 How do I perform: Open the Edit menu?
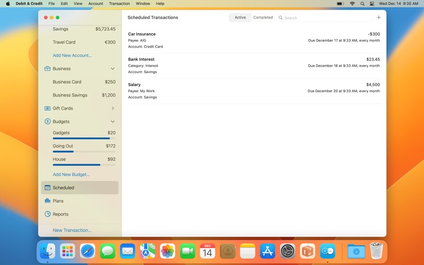tap(64, 4)
